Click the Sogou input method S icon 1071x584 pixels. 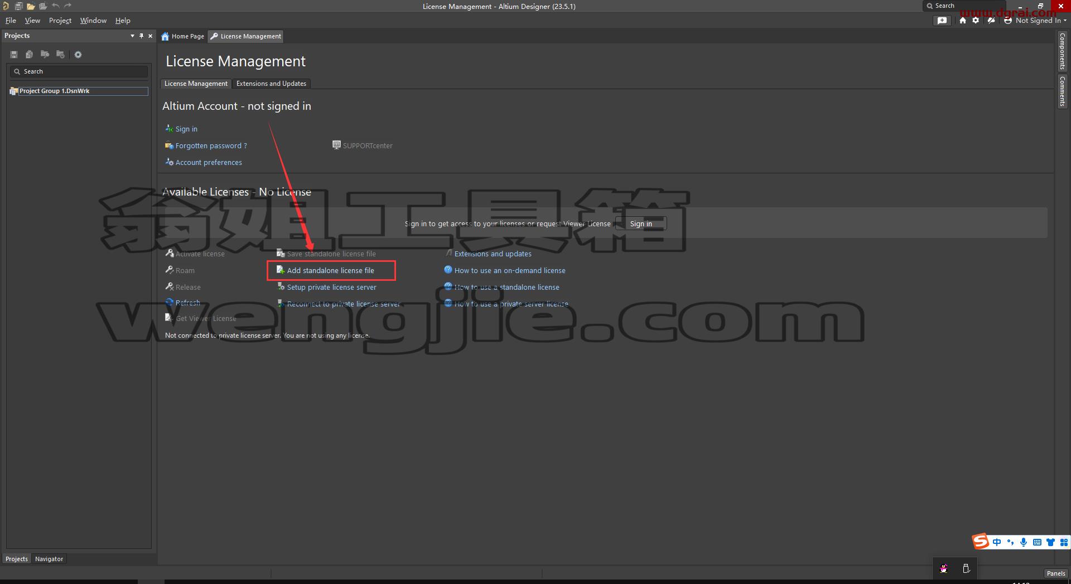(x=981, y=541)
